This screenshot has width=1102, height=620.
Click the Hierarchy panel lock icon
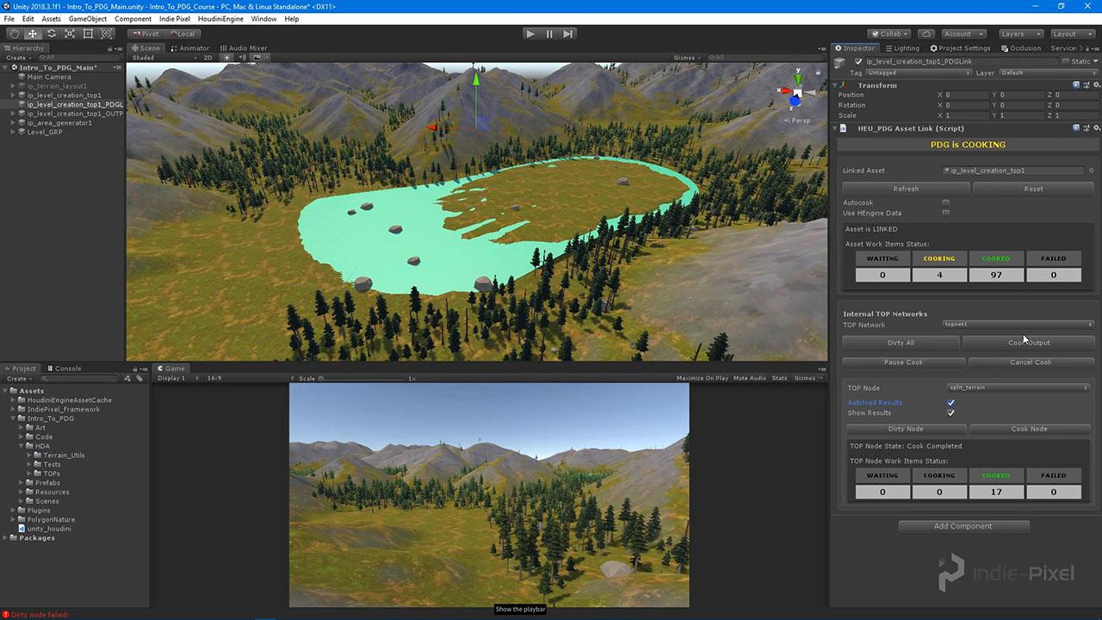pyautogui.click(x=109, y=48)
